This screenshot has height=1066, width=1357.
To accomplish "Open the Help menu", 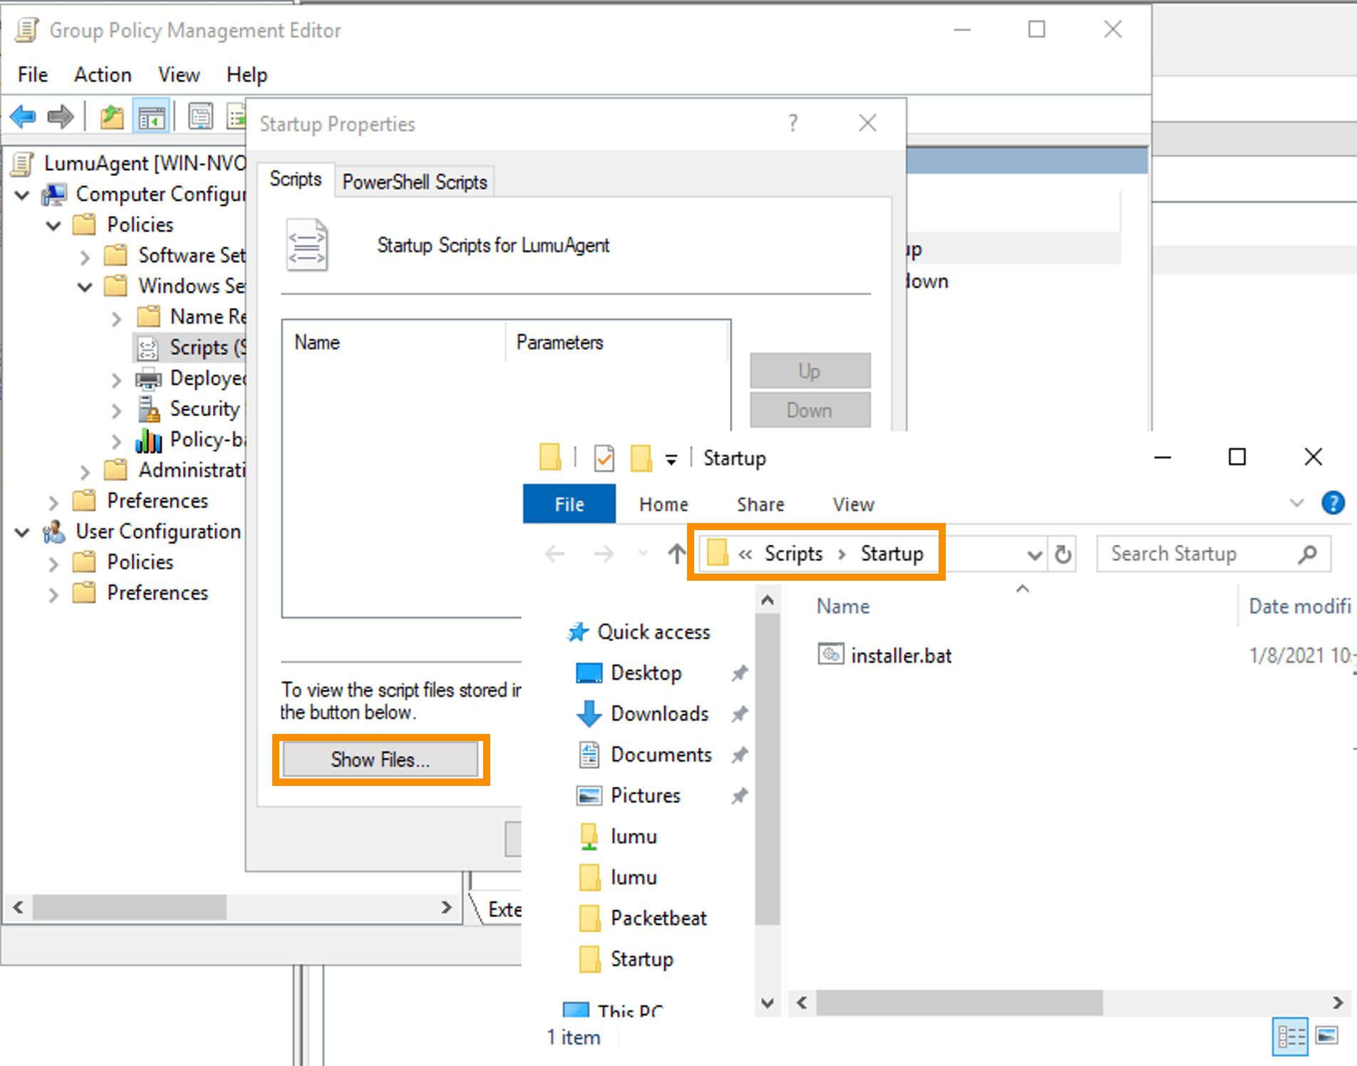I will click(247, 75).
